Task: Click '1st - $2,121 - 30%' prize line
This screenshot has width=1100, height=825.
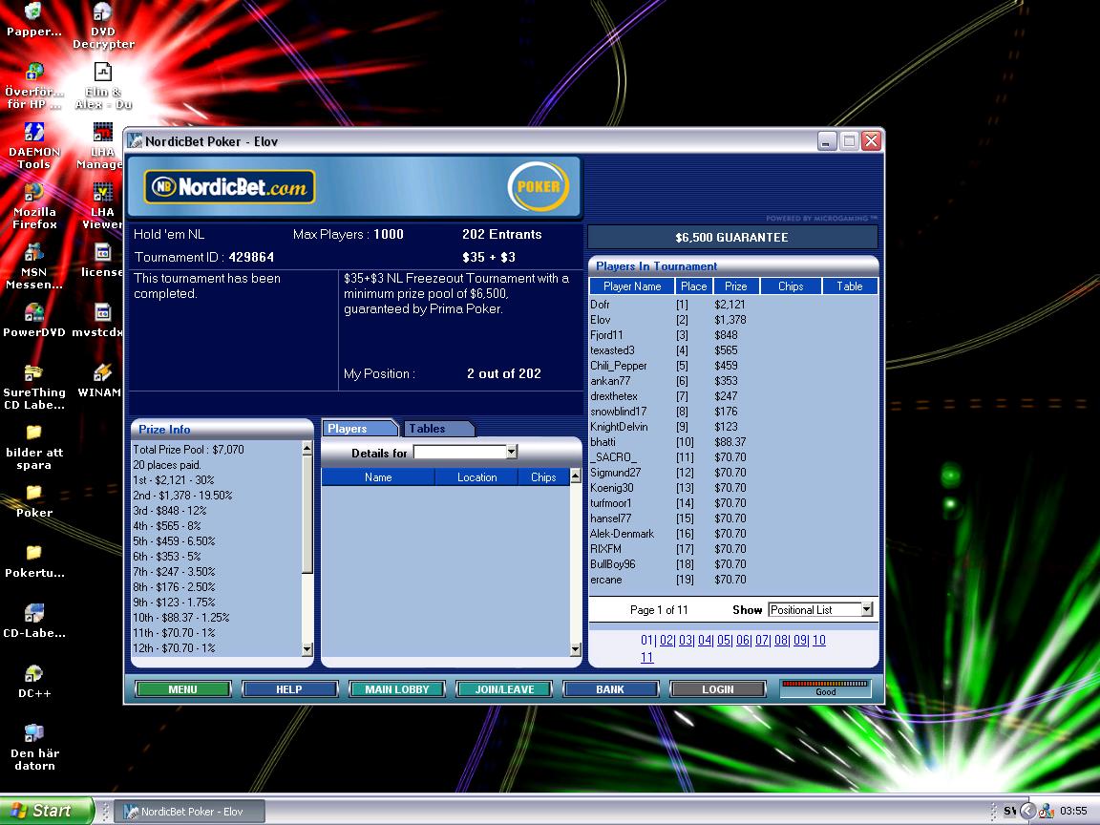Action: tap(174, 480)
